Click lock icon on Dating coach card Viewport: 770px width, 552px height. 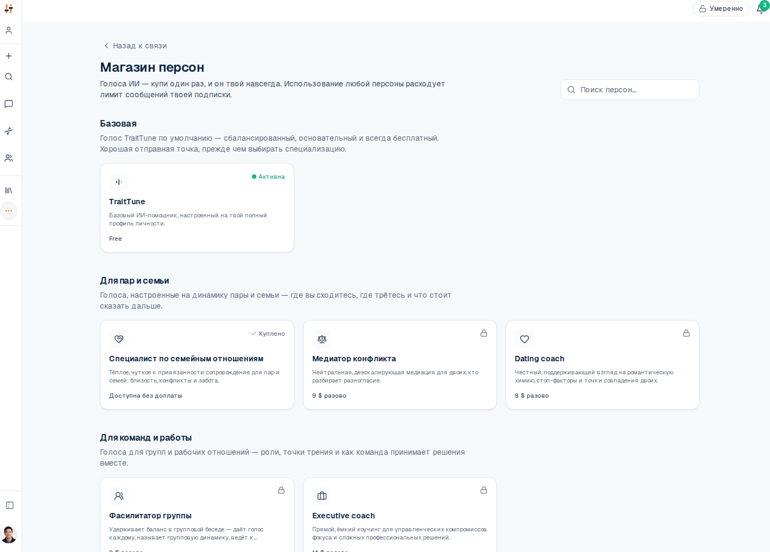[x=686, y=333]
